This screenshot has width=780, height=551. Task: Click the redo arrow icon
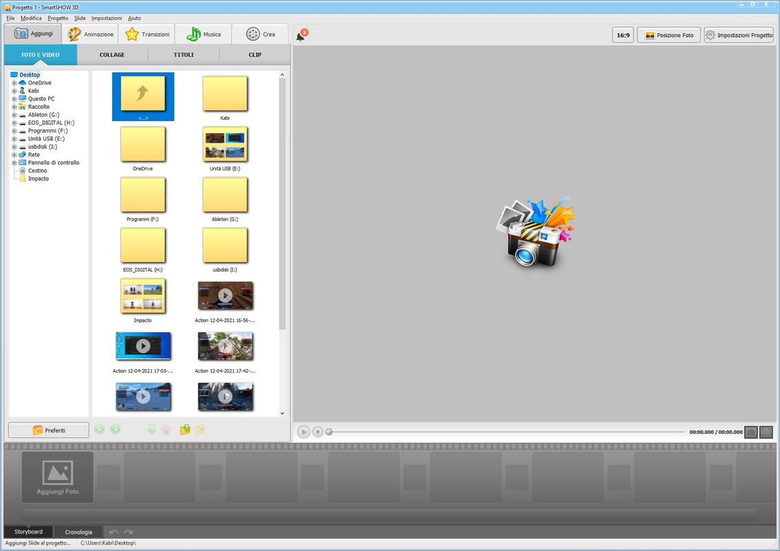(128, 532)
